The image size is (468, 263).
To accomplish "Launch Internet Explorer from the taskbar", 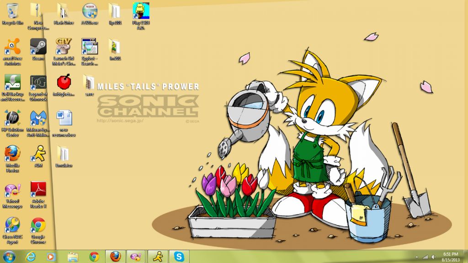I will (x=31, y=257).
